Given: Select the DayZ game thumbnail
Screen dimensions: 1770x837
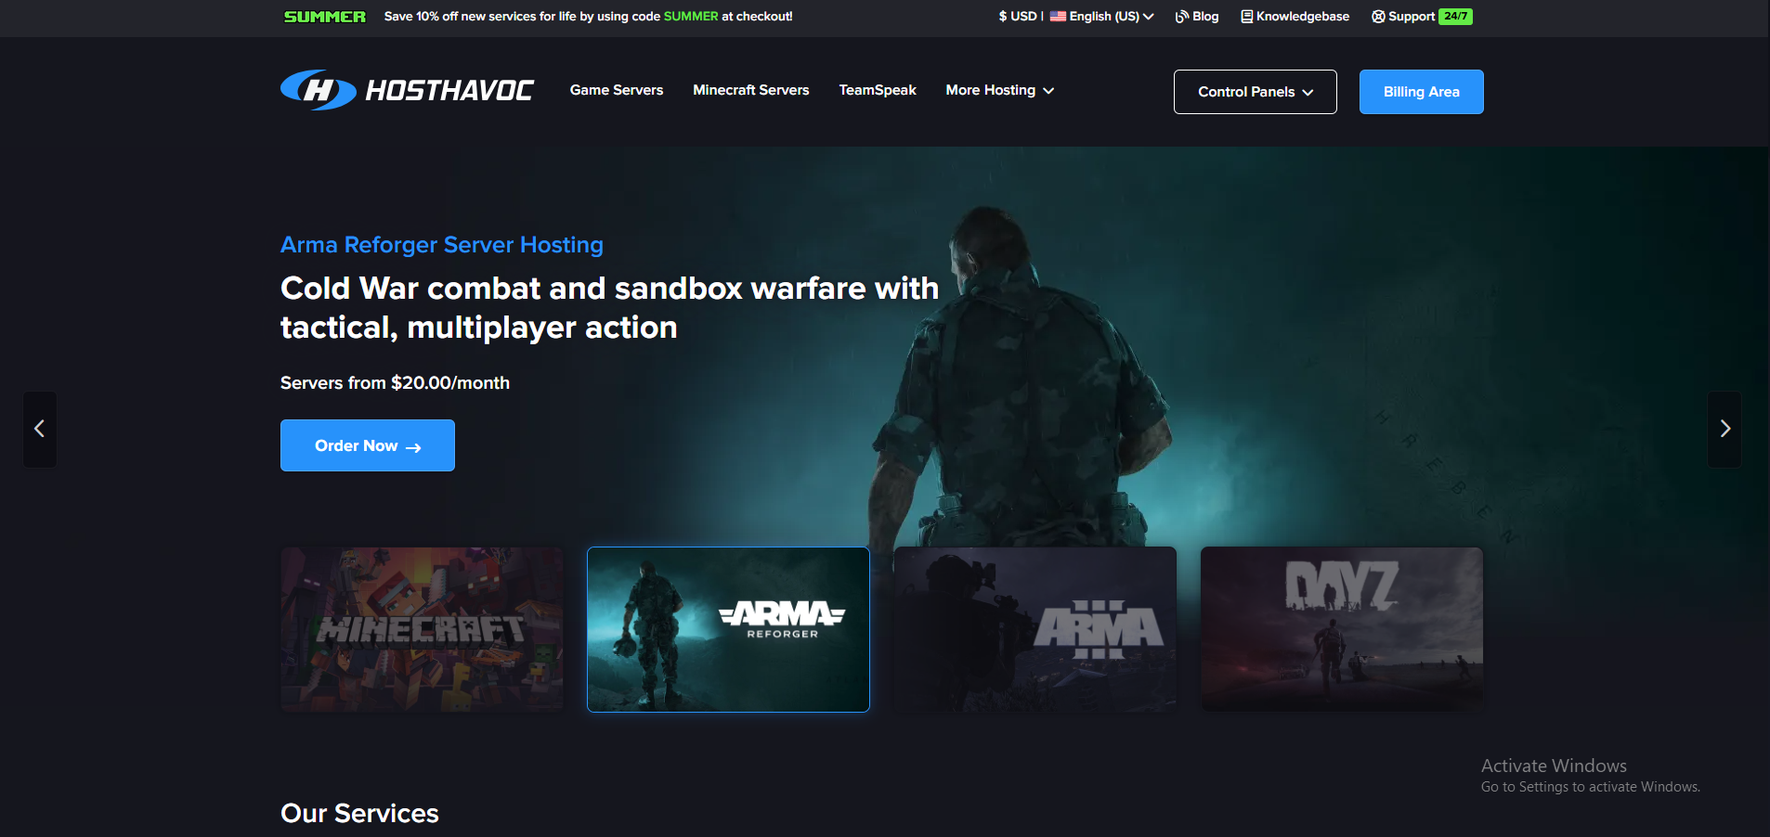Looking at the screenshot, I should point(1342,629).
